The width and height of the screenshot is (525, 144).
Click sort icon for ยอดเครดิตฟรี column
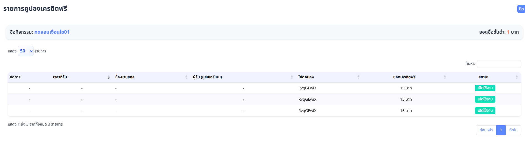(x=445, y=77)
